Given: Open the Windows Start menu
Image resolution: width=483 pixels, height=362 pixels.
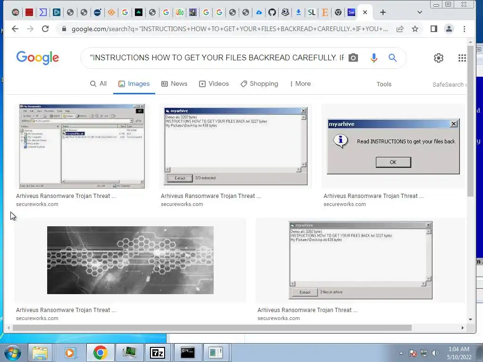Looking at the screenshot, I should (12, 353).
